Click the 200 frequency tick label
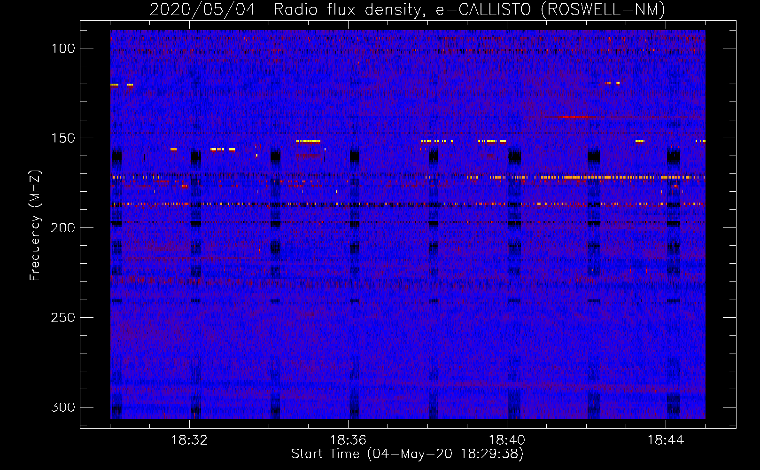The image size is (760, 470). 63,228
